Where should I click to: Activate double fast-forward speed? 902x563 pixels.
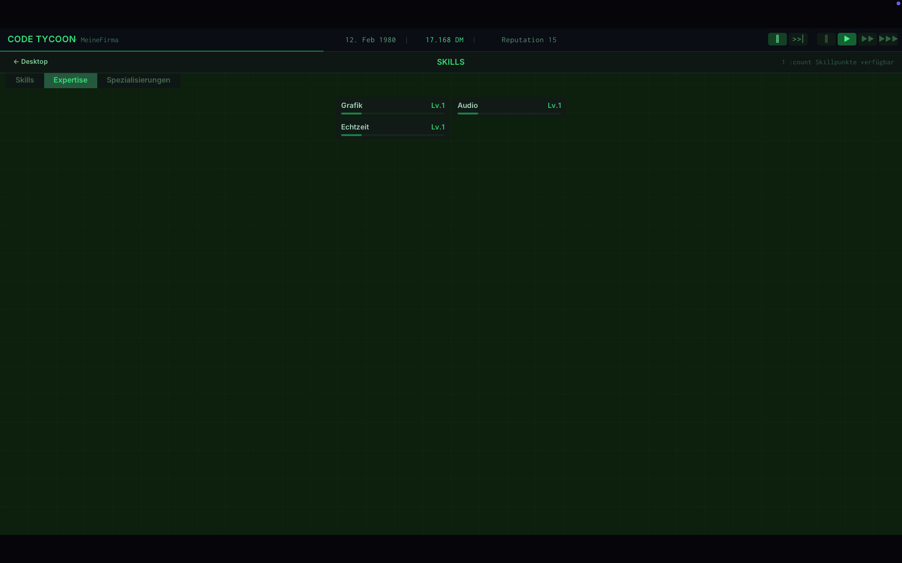(868, 39)
